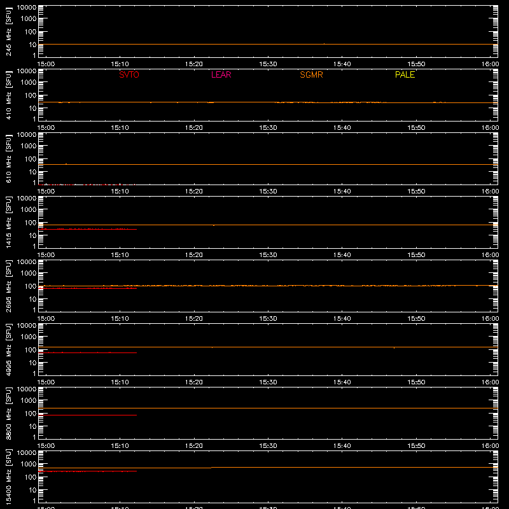Click 15:40 tick label under 610 MHz panel

(x=342, y=192)
